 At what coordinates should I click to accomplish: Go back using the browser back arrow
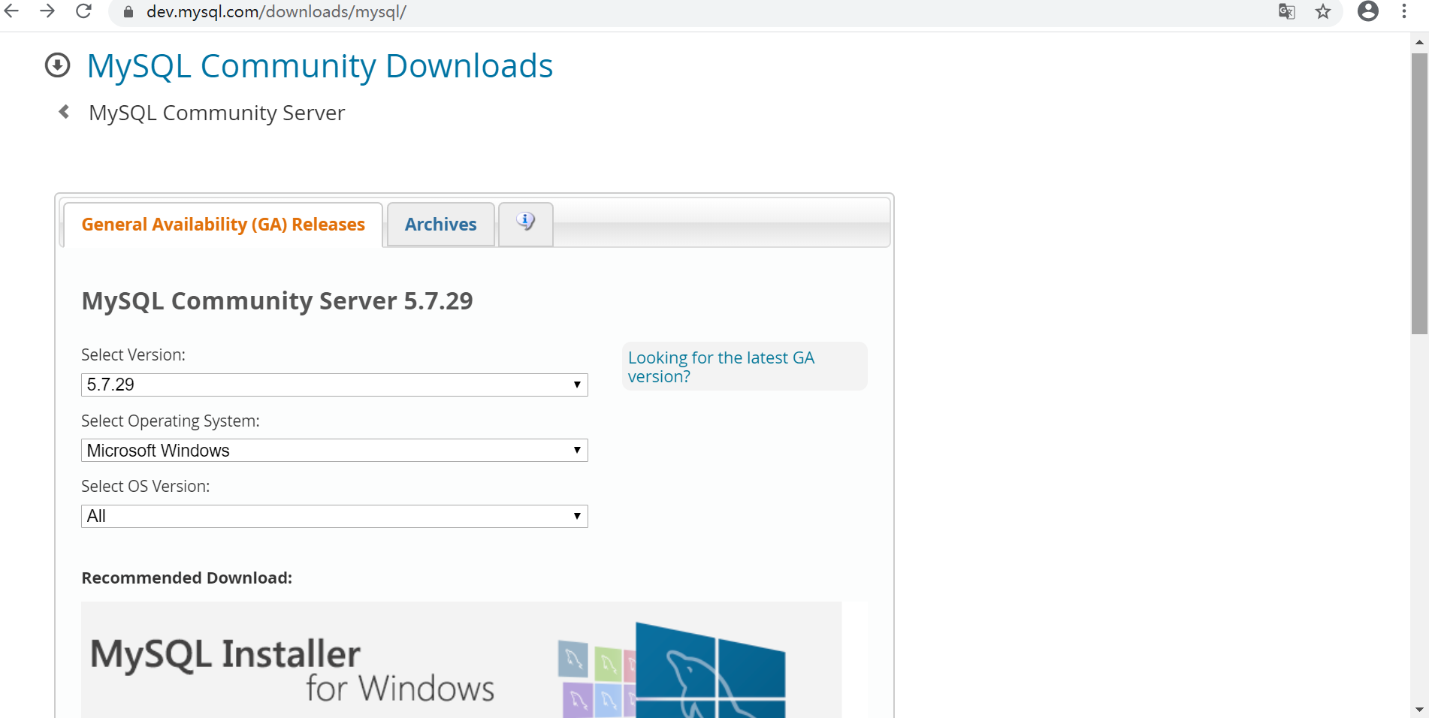(11, 11)
